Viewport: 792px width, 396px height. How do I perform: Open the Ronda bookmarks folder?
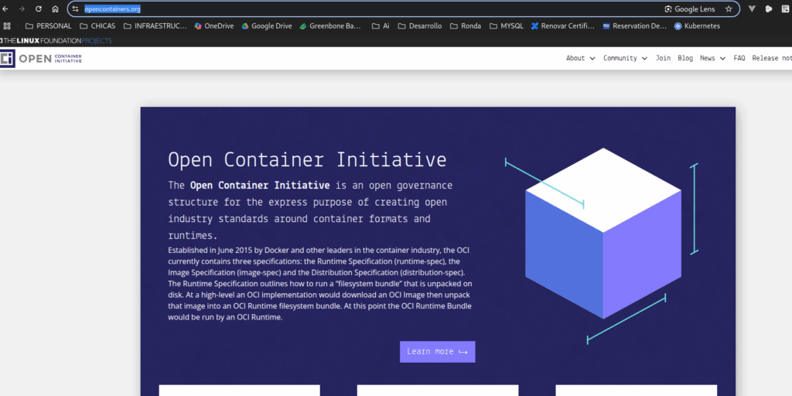point(465,26)
